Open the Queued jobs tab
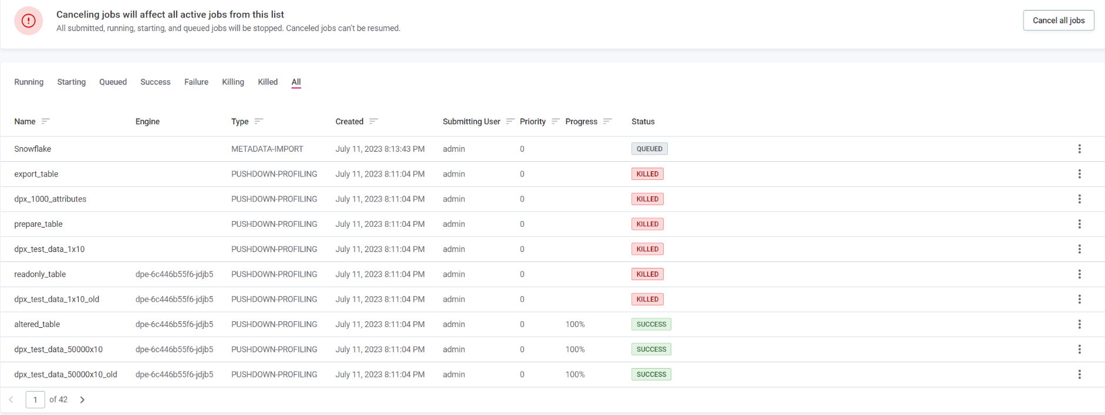Screen dimensions: 1105x415 (x=113, y=82)
